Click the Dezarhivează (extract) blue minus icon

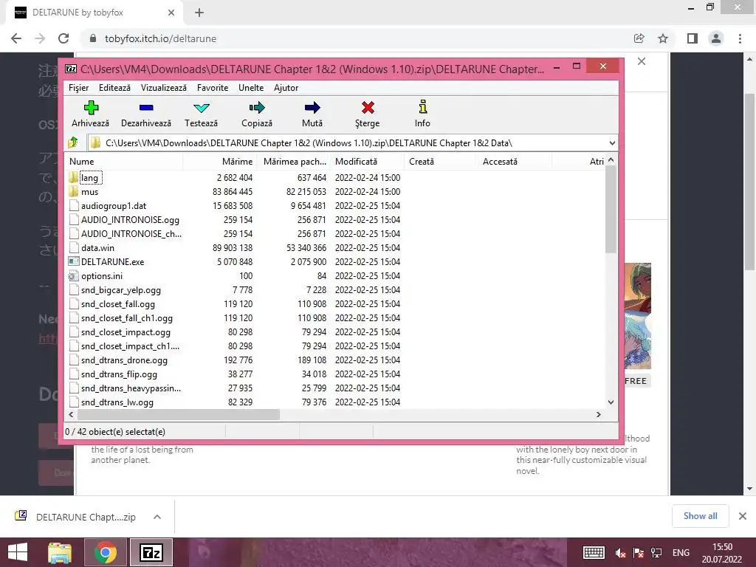[x=145, y=108]
